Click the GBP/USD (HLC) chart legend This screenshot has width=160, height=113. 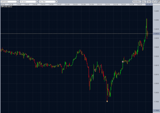tap(6, 7)
